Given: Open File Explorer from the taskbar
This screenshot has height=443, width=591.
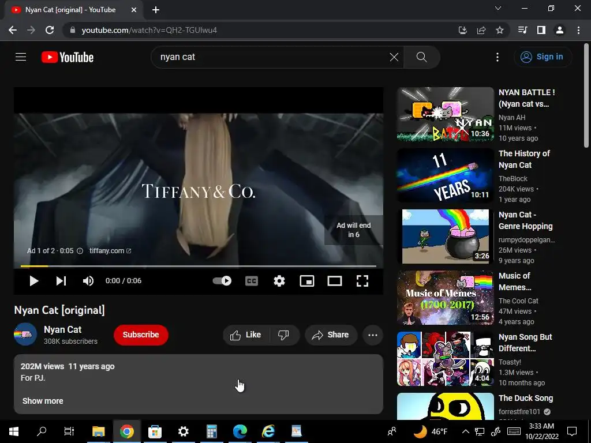Looking at the screenshot, I should coord(98,431).
